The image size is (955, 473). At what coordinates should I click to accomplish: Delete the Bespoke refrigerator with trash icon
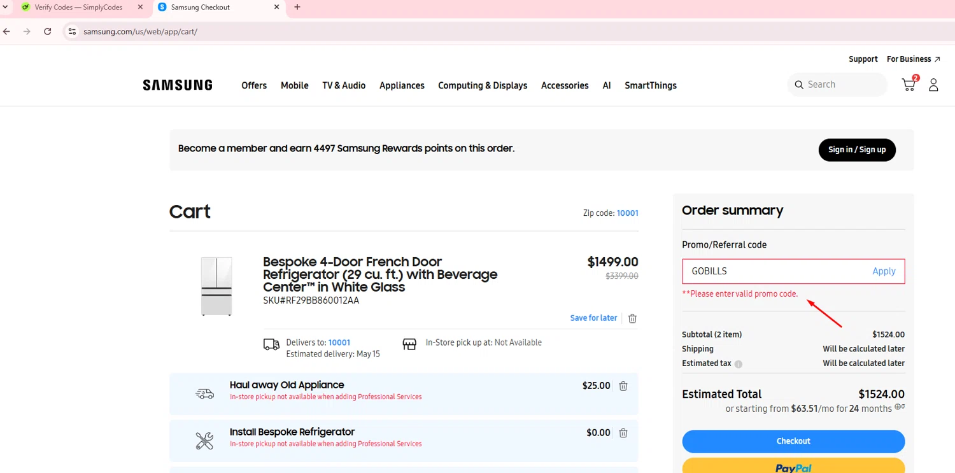[632, 318]
